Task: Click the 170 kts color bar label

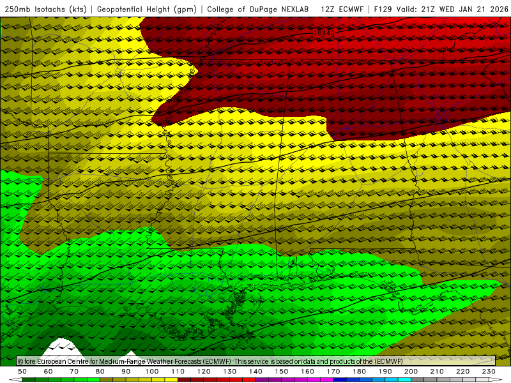Action: (x=333, y=372)
